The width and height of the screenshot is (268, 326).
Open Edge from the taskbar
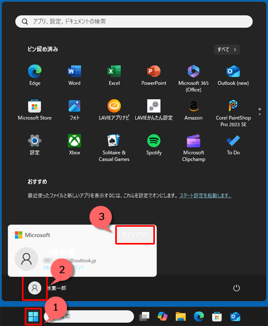pos(199,317)
